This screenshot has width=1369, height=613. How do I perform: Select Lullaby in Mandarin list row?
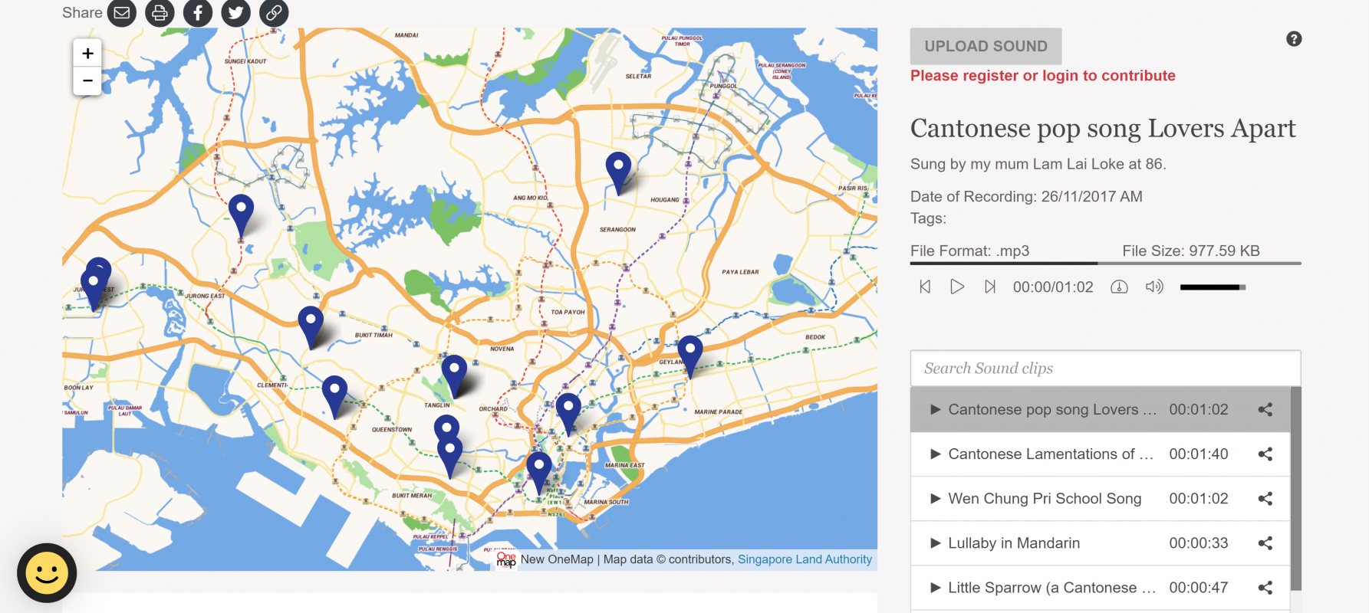click(1101, 543)
